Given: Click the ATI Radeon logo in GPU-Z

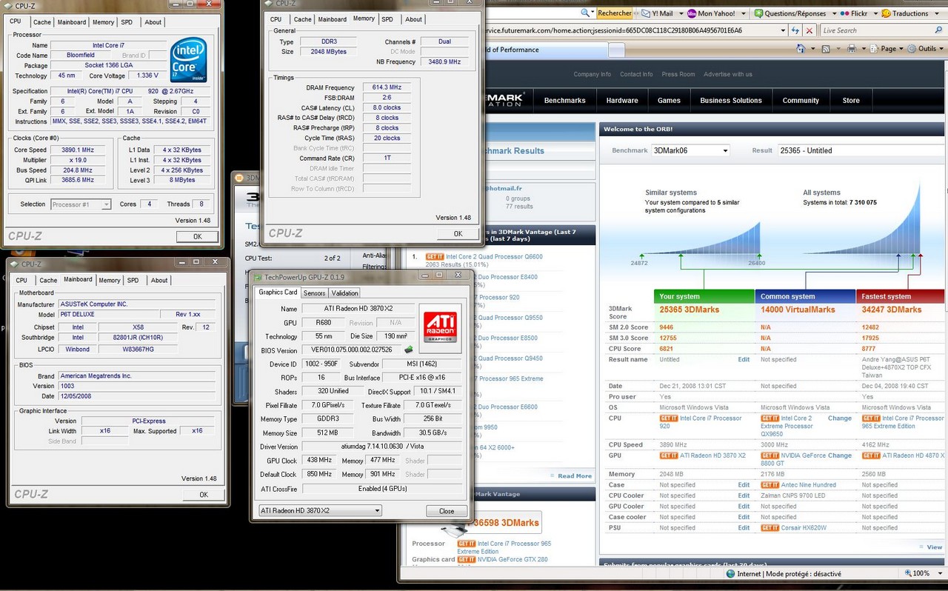Looking at the screenshot, I should (x=439, y=327).
